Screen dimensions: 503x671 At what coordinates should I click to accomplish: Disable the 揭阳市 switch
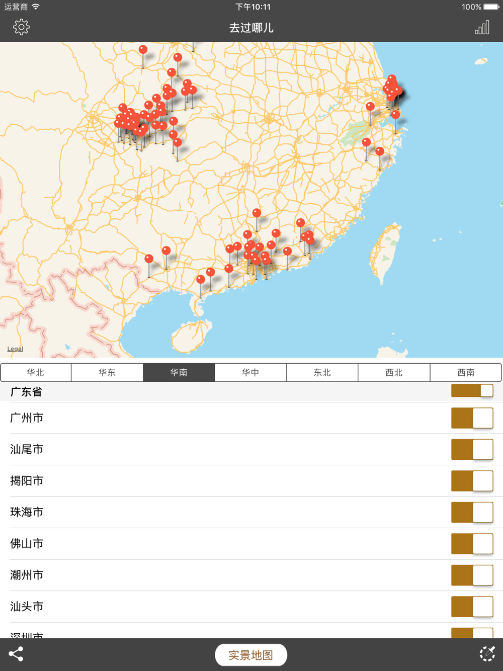[472, 481]
